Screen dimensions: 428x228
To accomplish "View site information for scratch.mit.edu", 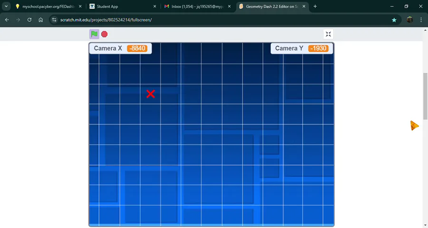I will coord(54,19).
